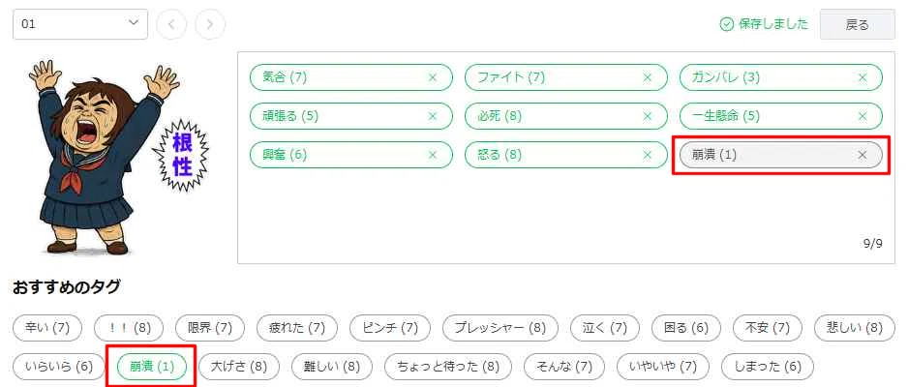Add the recommended tag 辛い (7)
The height and width of the screenshot is (387, 908).
point(47,328)
